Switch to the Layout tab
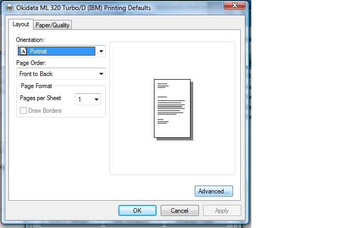The width and height of the screenshot is (356, 228). [x=21, y=25]
